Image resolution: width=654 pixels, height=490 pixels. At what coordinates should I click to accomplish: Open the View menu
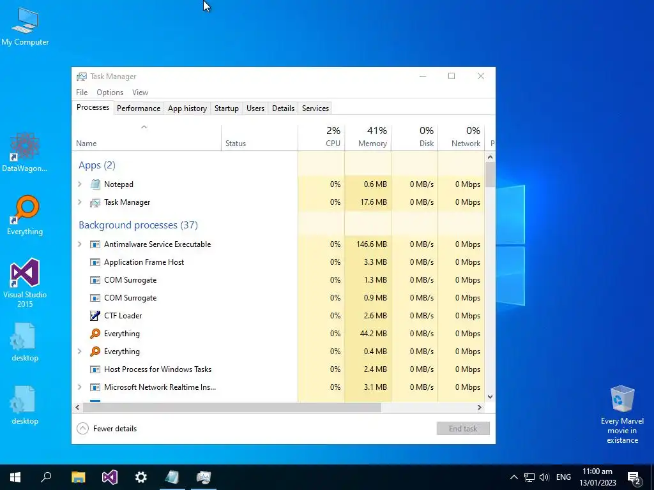tap(140, 93)
